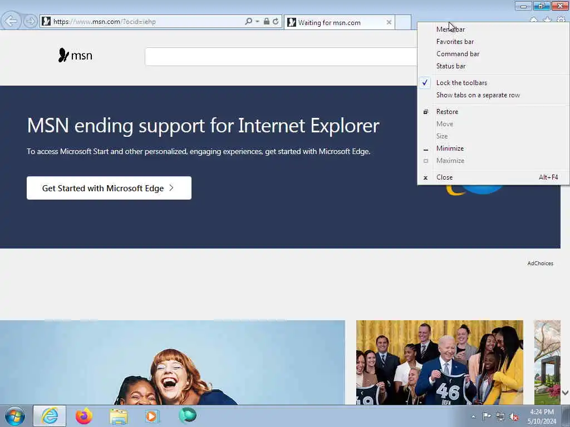The height and width of the screenshot is (427, 570).
Task: Open a new blank tab
Action: point(403,22)
